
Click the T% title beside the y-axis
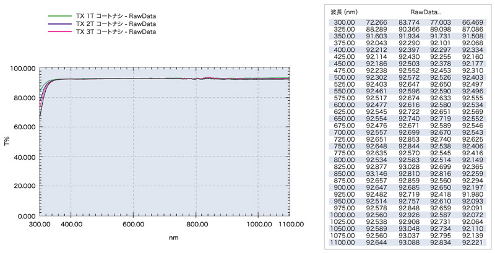pos(9,142)
